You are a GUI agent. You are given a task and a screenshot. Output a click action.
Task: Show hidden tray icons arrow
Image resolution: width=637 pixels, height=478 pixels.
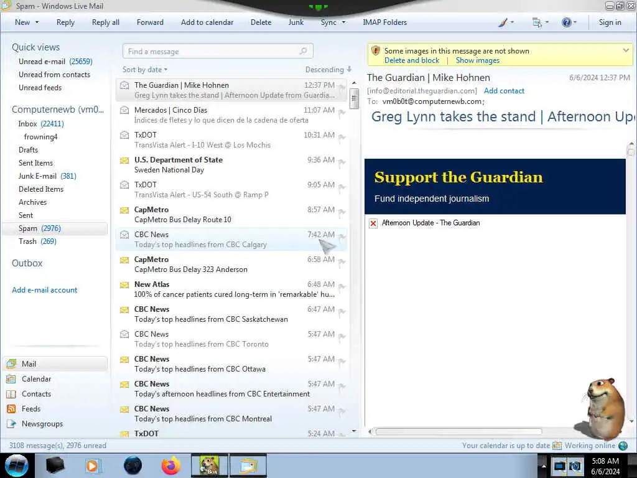(x=544, y=466)
